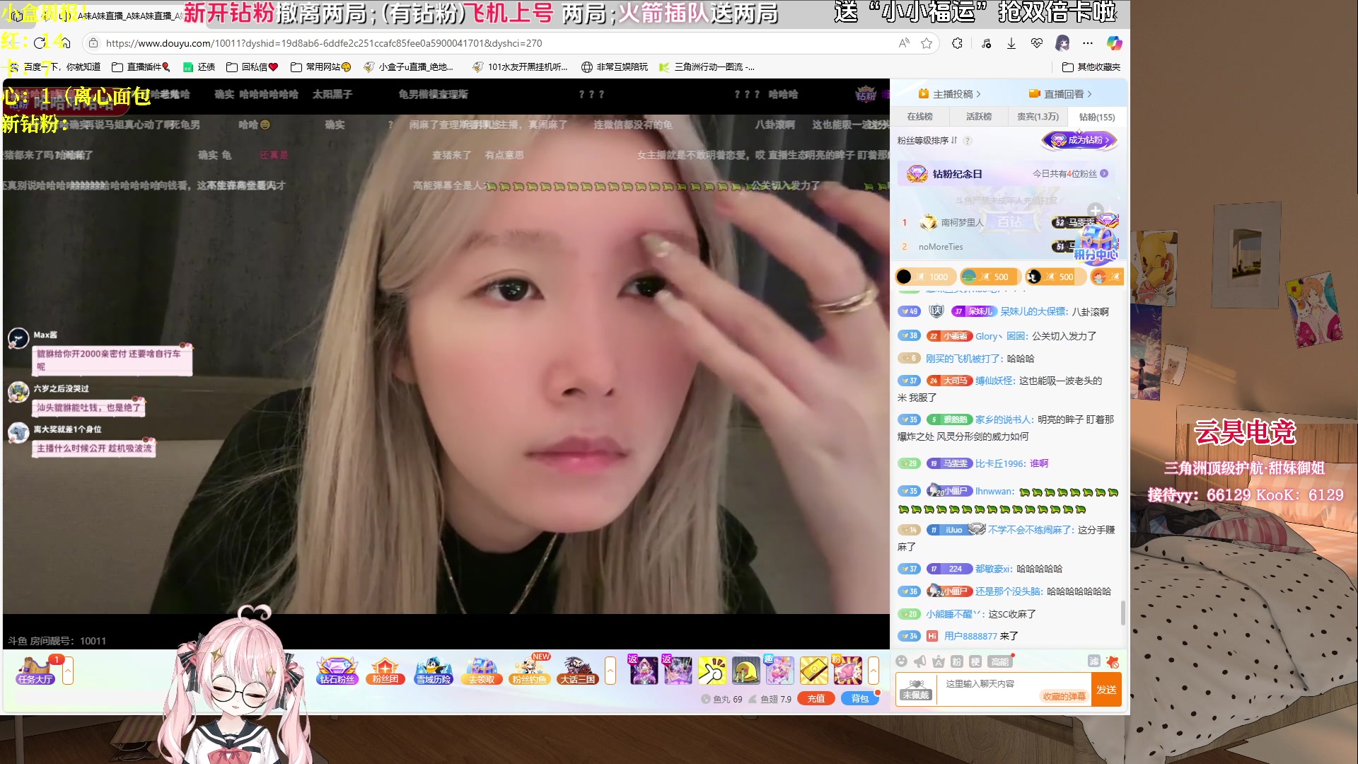This screenshot has width=1358, height=764.
Task: Open browser extensions puzzle icon
Action: [957, 43]
